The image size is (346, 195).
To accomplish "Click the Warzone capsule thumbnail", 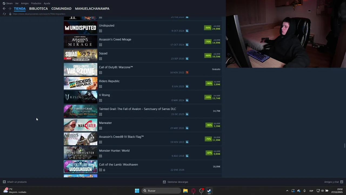I will [81, 69].
